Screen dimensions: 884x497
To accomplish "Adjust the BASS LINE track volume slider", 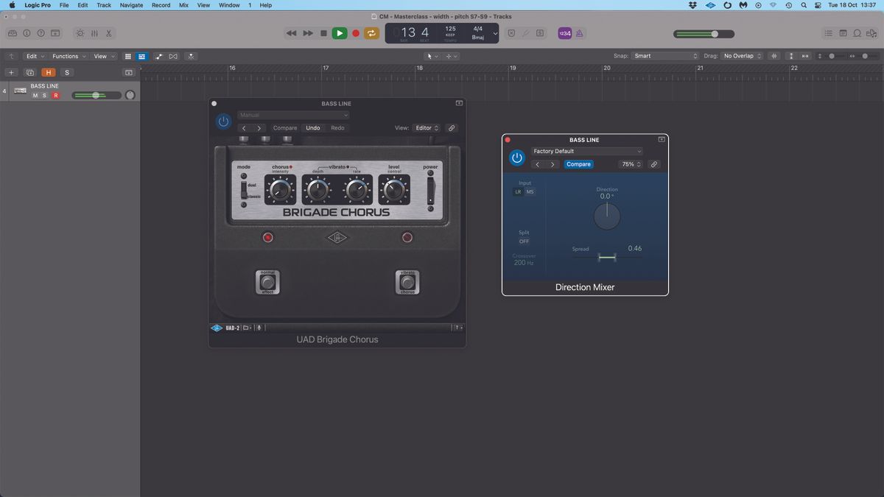I will click(x=96, y=95).
